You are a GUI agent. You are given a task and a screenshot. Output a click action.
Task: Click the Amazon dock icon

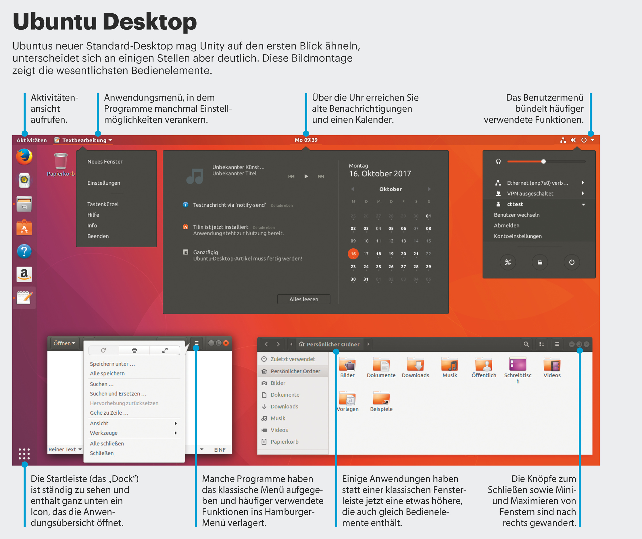[x=24, y=274]
